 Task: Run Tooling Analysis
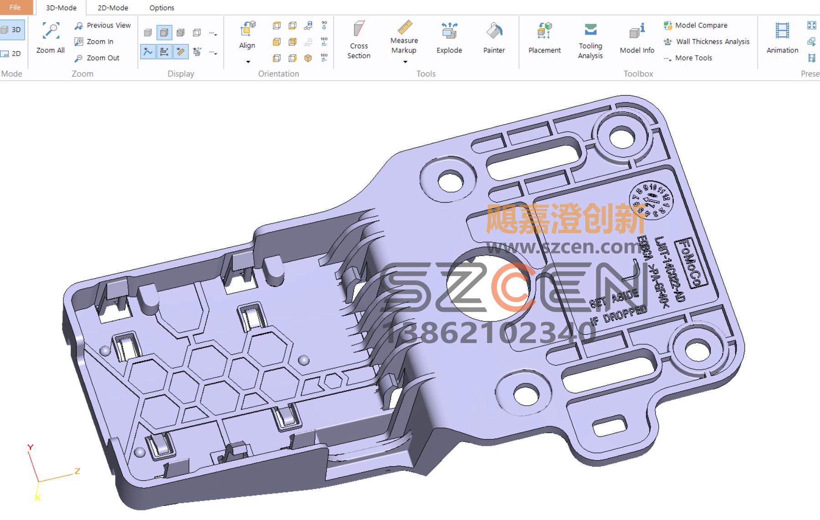tap(590, 41)
